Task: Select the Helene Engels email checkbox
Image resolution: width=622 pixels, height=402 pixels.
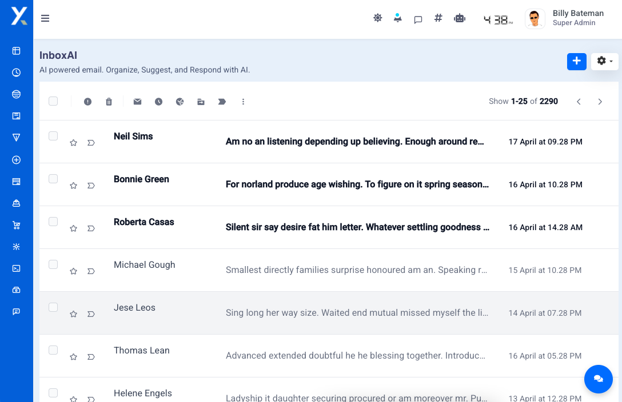Action: 53,392
